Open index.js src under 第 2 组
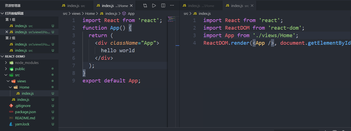Image resolution: width=351 pixels, height=131 pixels. pyautogui.click(x=29, y=51)
